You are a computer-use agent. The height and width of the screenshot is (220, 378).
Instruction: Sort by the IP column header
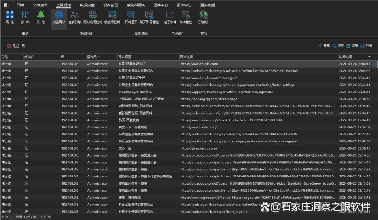[x=73, y=57]
